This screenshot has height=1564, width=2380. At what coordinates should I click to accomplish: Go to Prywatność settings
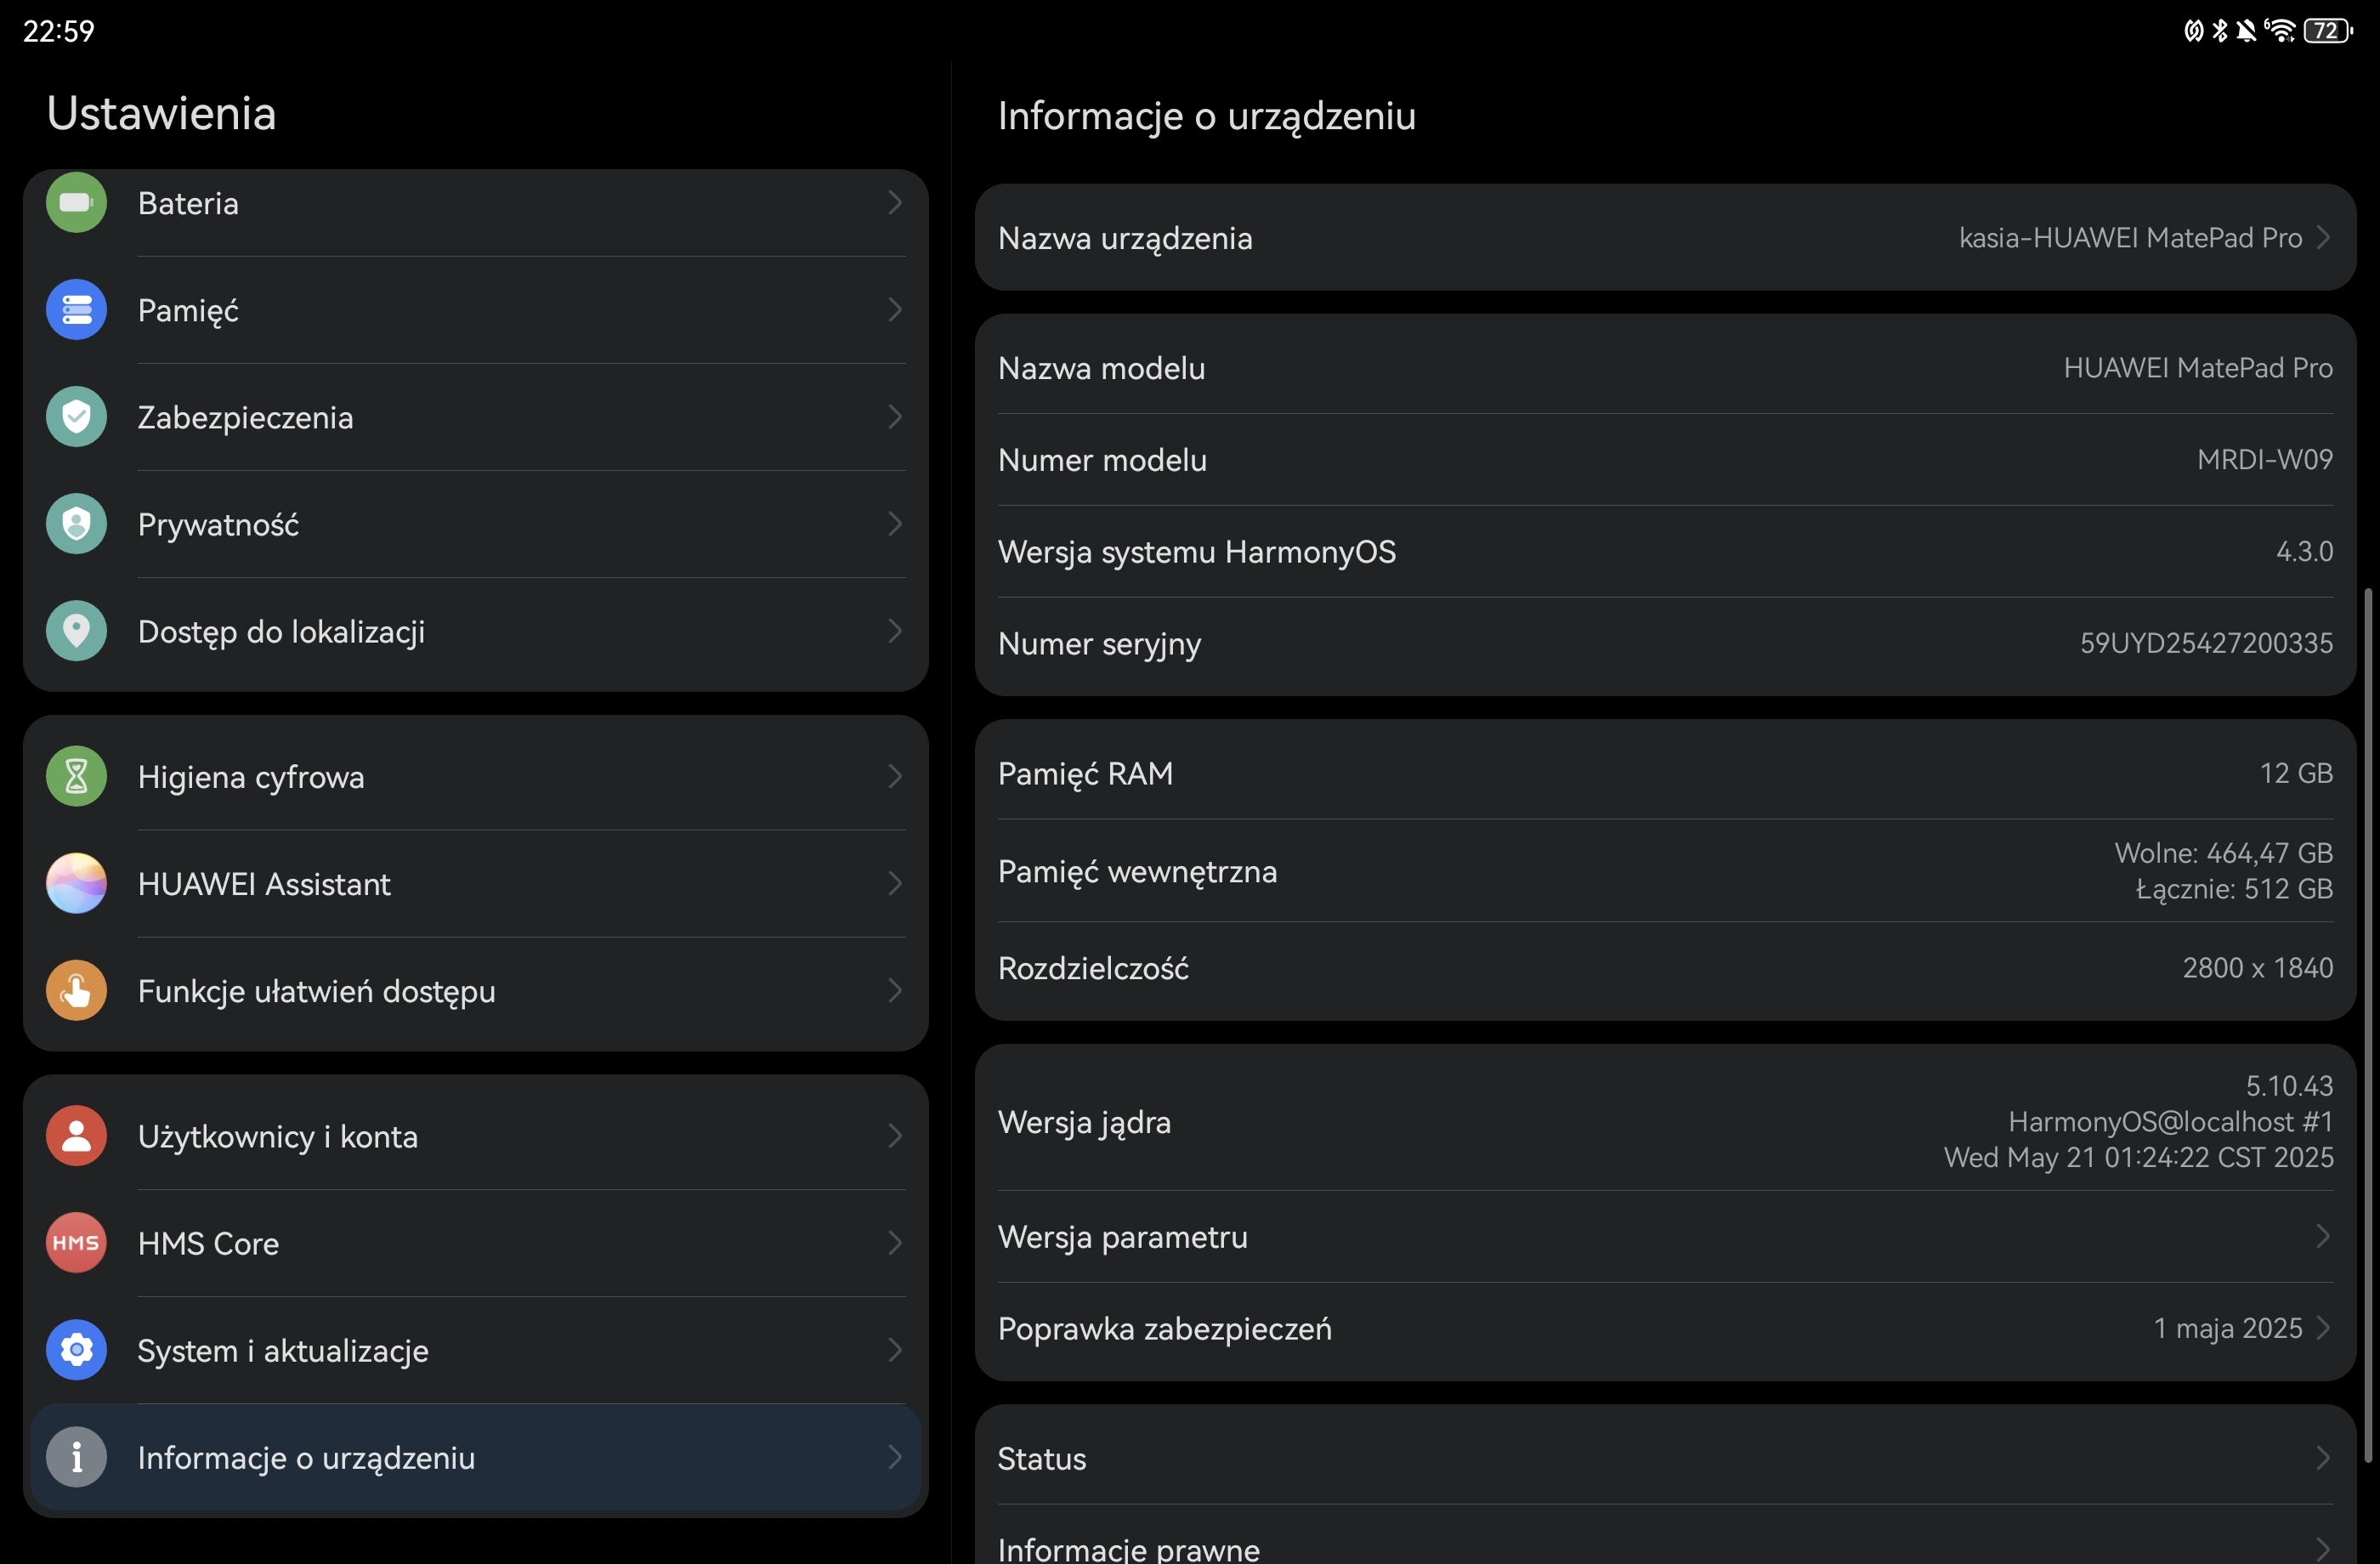(x=476, y=524)
